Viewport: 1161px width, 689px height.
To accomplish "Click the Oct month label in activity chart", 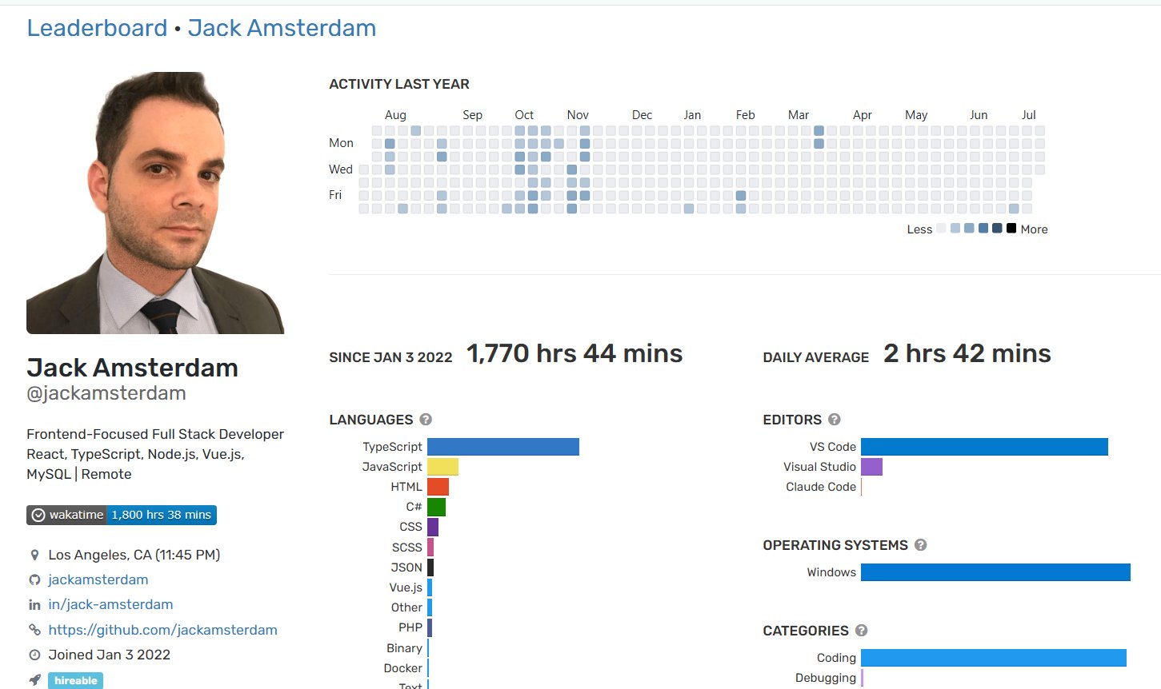I will pyautogui.click(x=524, y=115).
